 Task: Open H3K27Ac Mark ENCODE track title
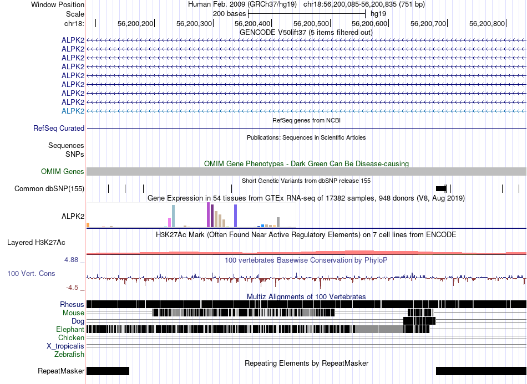306,234
